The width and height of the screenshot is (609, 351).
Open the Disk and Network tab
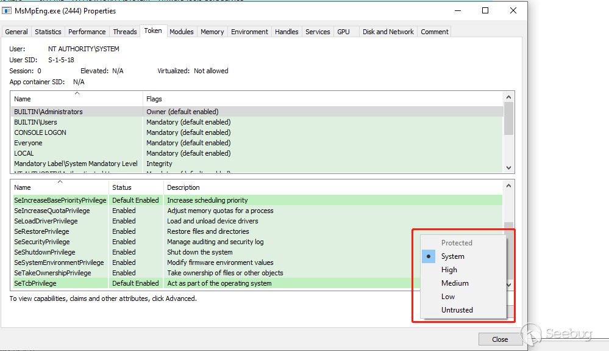(x=388, y=32)
